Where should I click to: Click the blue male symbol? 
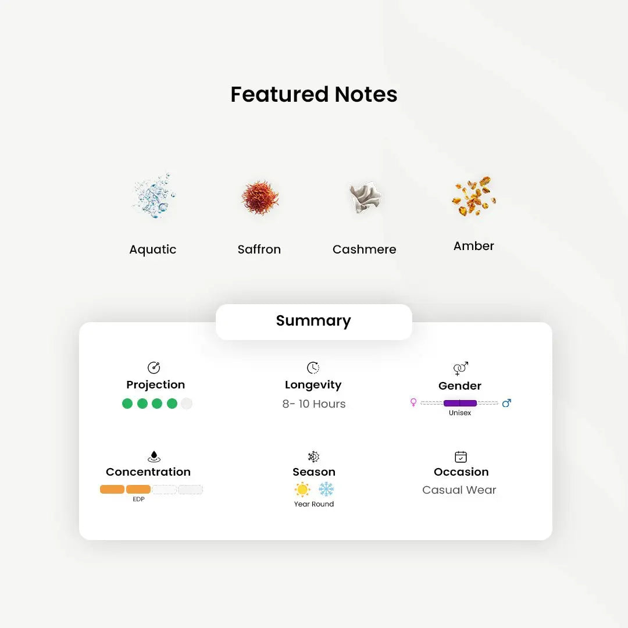pos(506,403)
